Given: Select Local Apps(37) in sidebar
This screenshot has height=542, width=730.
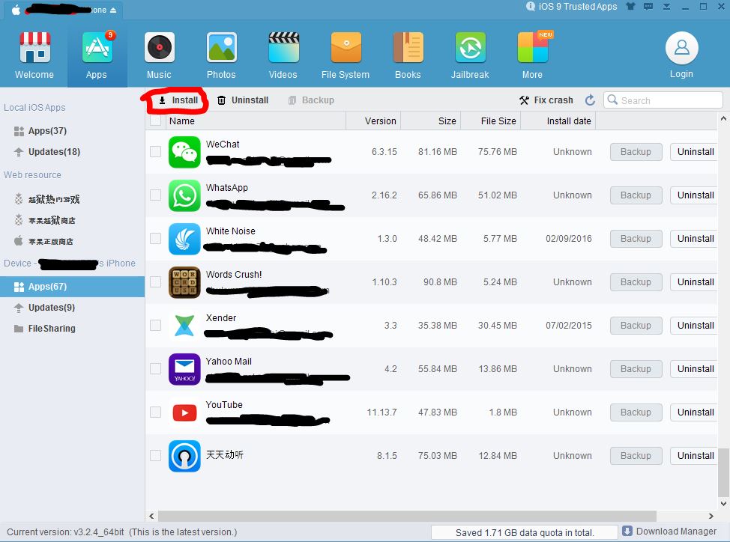Looking at the screenshot, I should [x=72, y=131].
